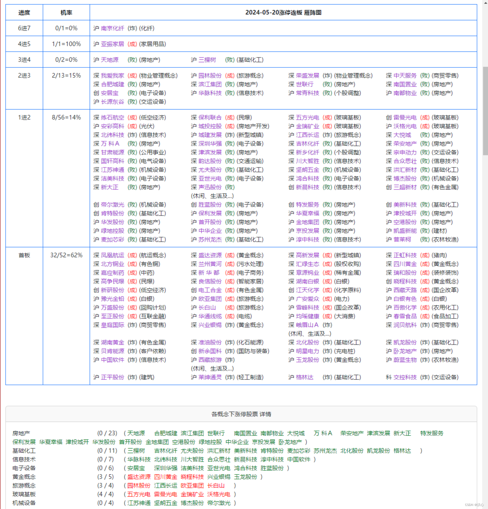Viewport: 488px width, 509px height.
Task: Select the 荣盛发展 link
Action: click(x=307, y=76)
